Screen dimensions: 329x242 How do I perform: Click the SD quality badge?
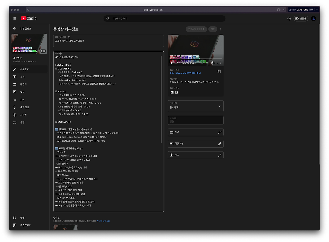pyautogui.click(x=172, y=92)
